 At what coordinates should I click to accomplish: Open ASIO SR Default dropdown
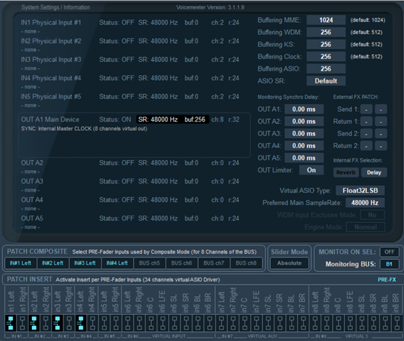326,81
